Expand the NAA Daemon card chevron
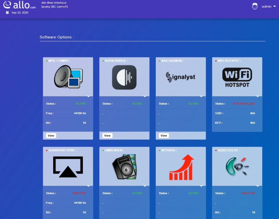This screenshot has height=219, width=279. (x=201, y=96)
